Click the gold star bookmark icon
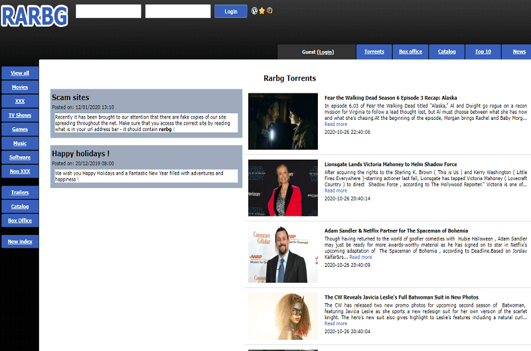The width and height of the screenshot is (531, 351). (262, 11)
